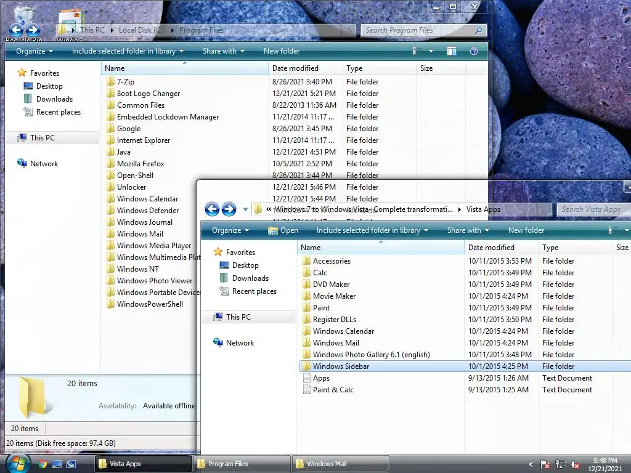631x473 pixels.
Task: Click Open button in Vista Apps toolbar
Action: tap(283, 230)
